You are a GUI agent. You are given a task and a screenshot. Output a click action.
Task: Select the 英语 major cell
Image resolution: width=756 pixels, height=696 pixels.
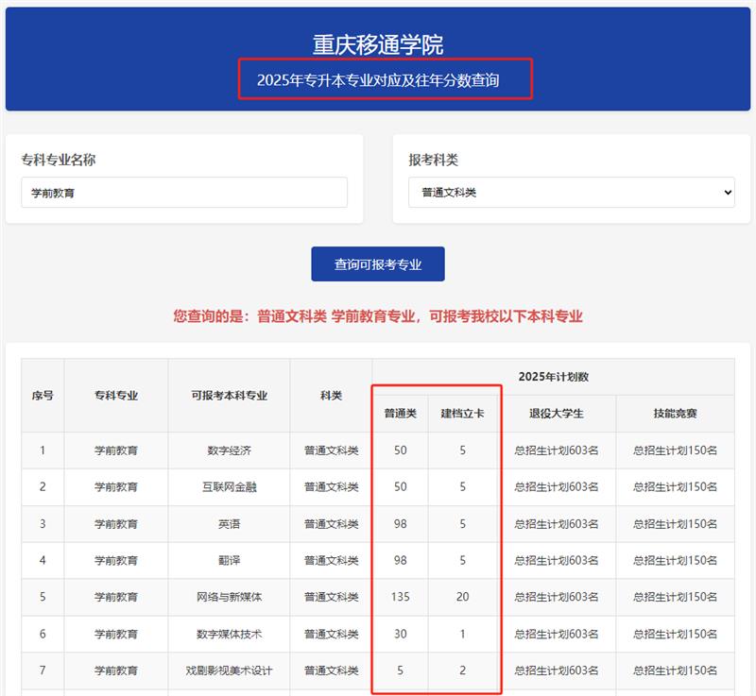pos(229,523)
